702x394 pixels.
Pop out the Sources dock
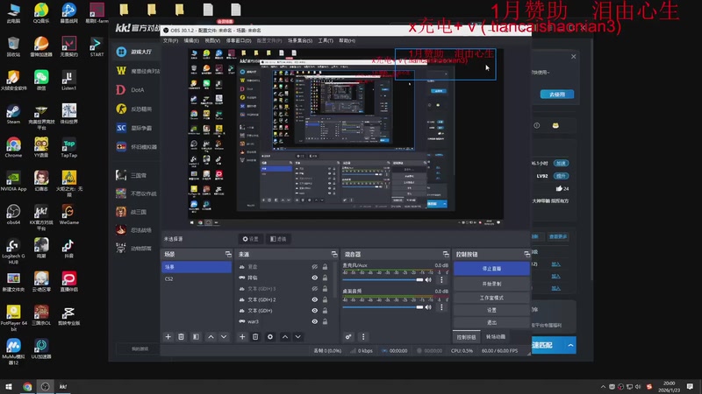click(x=334, y=254)
